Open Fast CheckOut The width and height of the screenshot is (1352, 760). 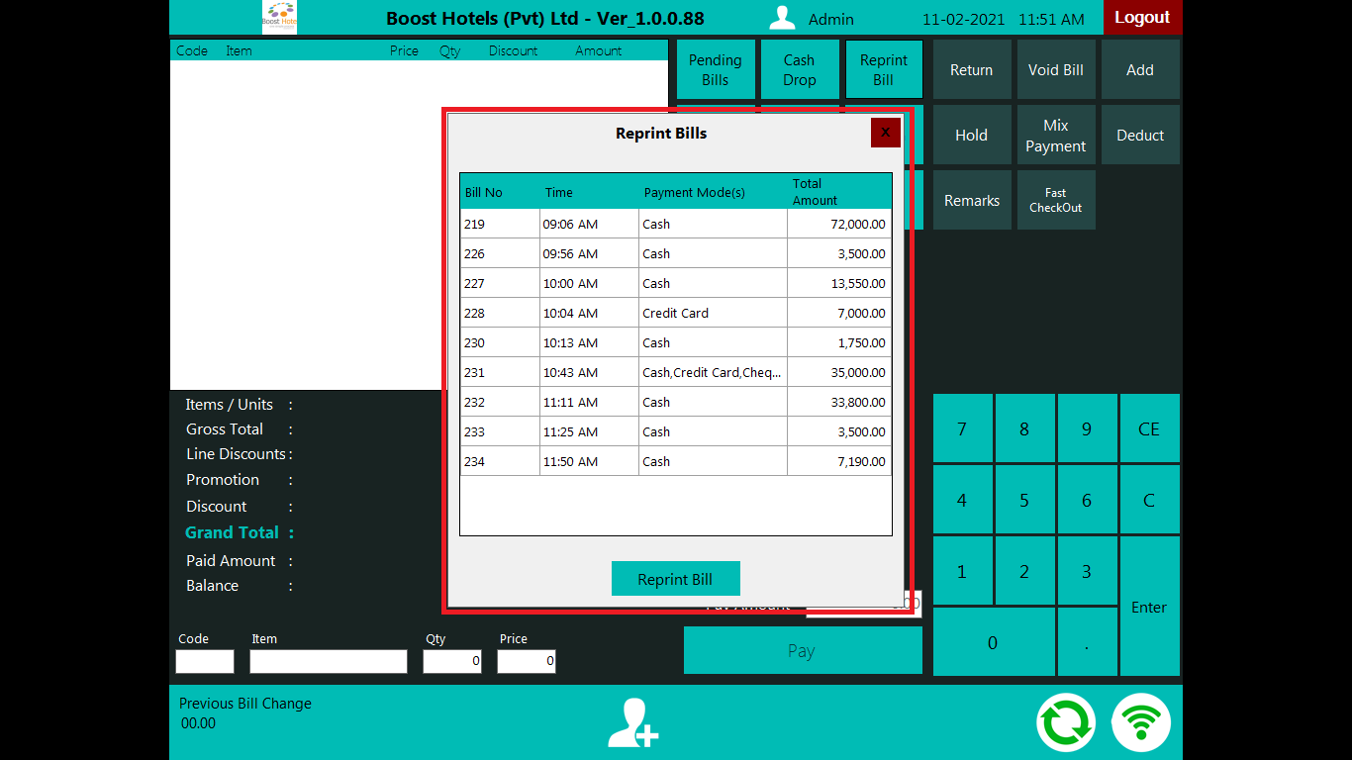(x=1055, y=200)
